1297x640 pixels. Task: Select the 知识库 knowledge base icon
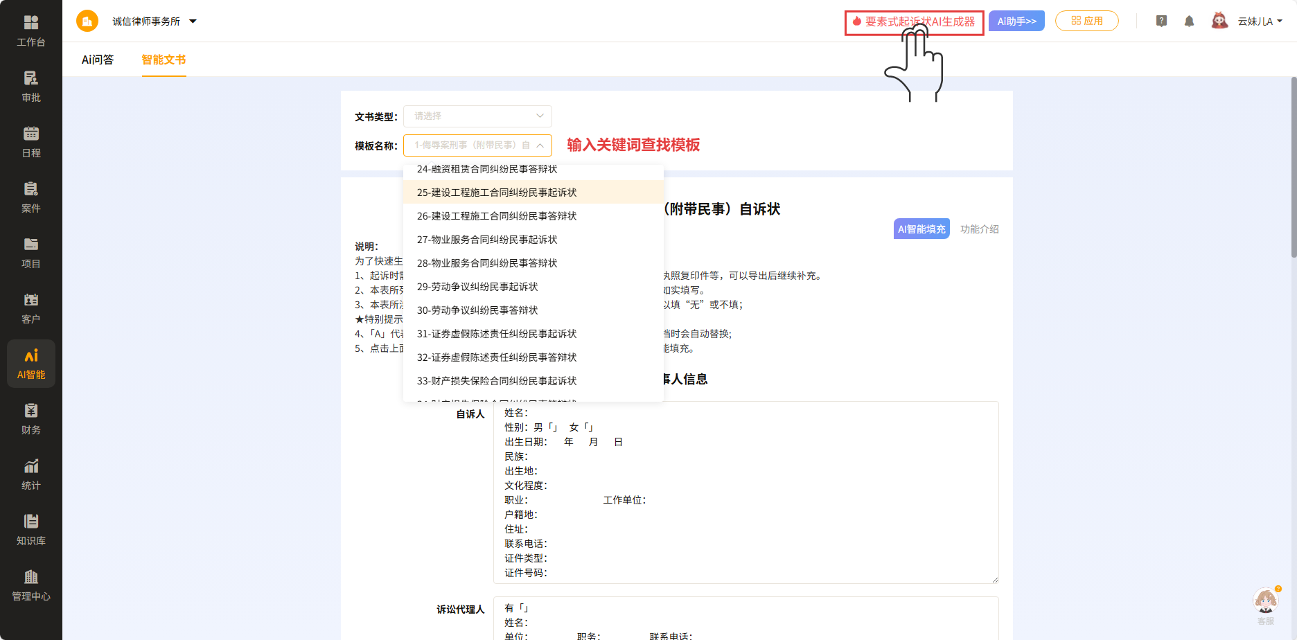click(x=30, y=528)
